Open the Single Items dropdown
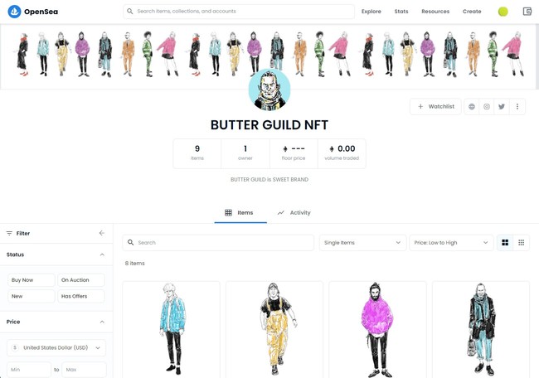The image size is (539, 378). click(362, 243)
